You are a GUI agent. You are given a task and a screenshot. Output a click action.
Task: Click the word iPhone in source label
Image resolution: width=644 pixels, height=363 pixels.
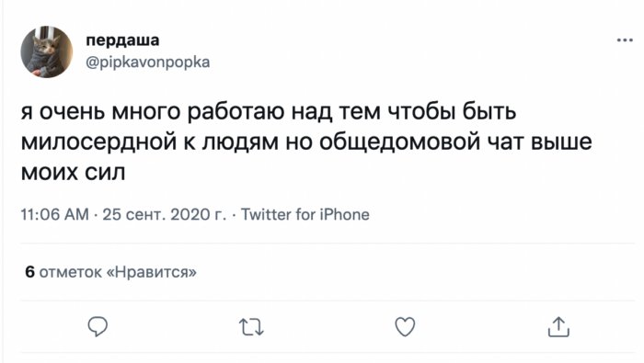345,214
